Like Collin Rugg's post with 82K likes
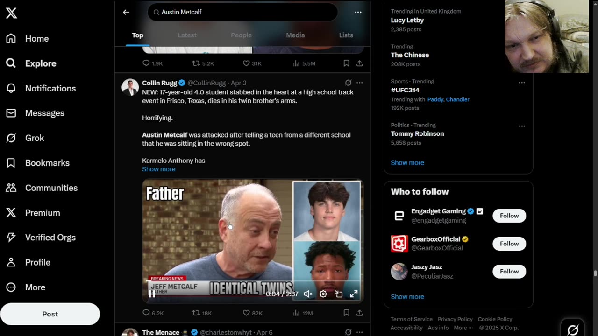Viewport: 598px width, 336px height. [252, 313]
